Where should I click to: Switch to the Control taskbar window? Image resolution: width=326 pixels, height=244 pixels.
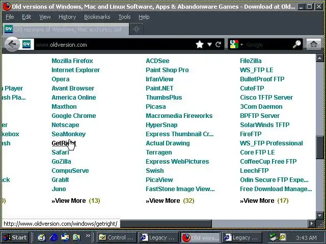(x=117, y=237)
